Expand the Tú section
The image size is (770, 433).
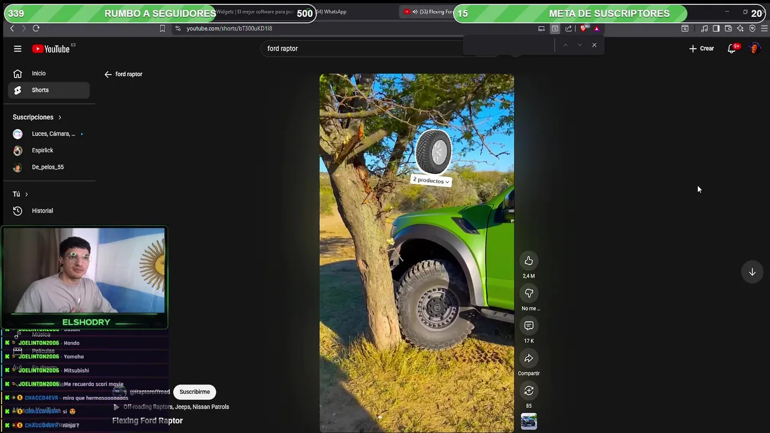[20, 194]
